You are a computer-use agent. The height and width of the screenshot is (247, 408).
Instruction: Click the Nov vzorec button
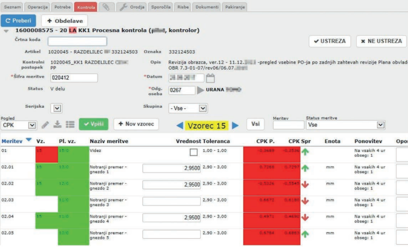pyautogui.click(x=136, y=124)
